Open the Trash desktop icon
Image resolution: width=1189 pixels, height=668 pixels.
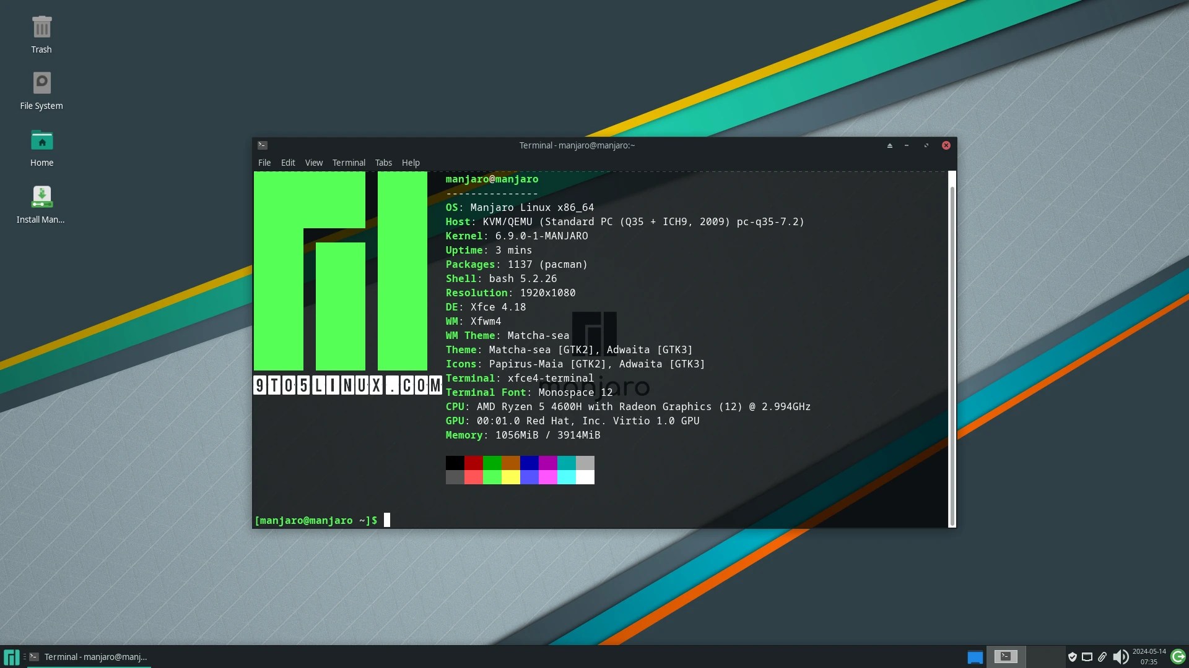(x=41, y=28)
